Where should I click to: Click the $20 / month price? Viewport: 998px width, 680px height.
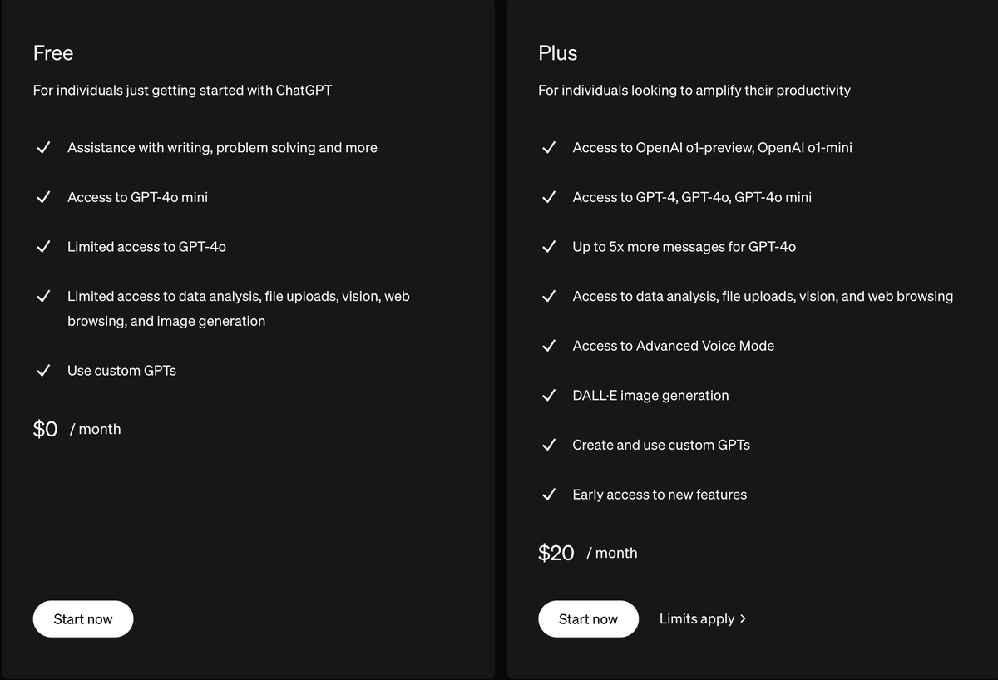[x=588, y=553]
